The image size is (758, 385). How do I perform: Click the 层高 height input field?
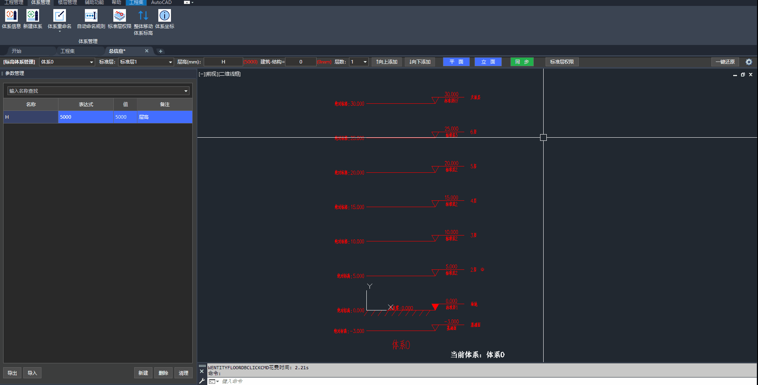223,62
